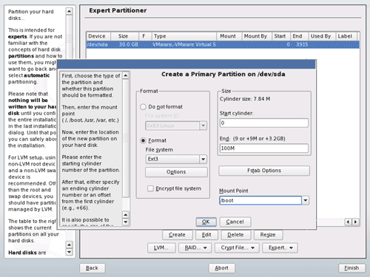
Task: Click the F column header
Action: point(145,36)
